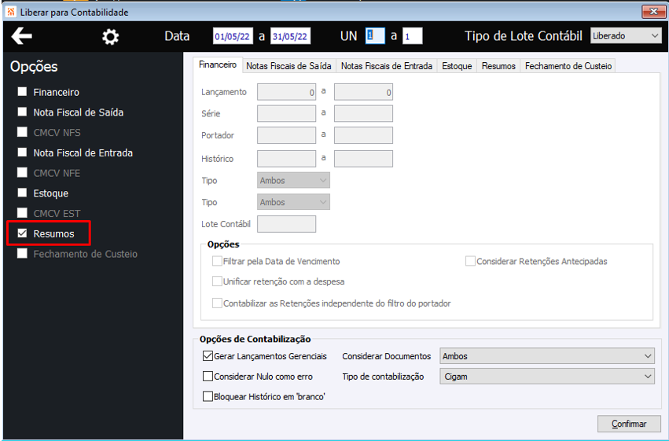Viewport: 669px width, 441px height.
Task: Enable the Nota Fiscal de Saída option
Action: 22,112
